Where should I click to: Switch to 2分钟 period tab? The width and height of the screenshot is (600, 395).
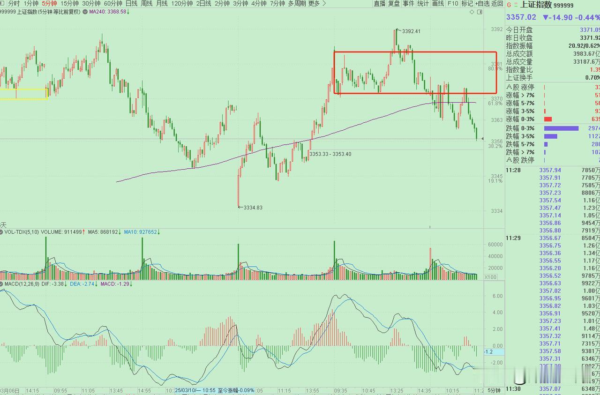222,4
